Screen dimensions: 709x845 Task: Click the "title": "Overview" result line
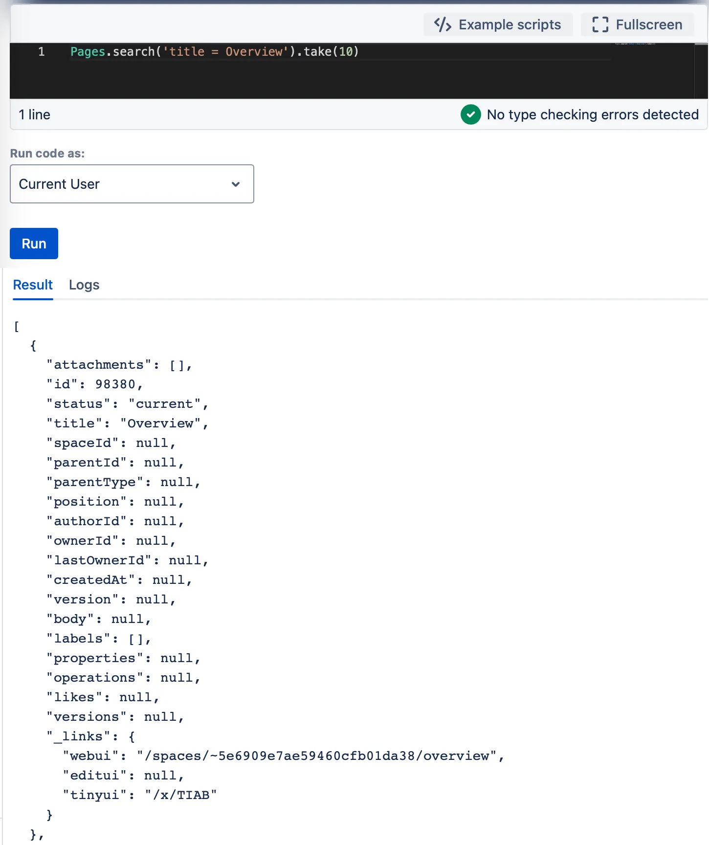tap(128, 423)
